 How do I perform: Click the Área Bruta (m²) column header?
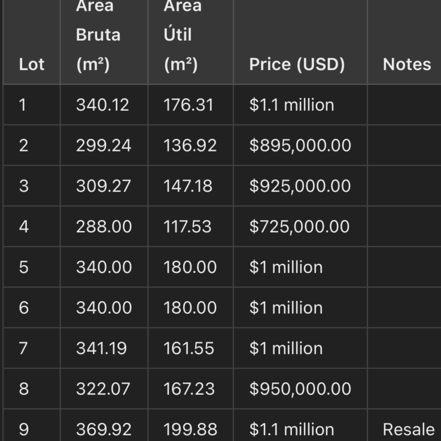(x=98, y=35)
